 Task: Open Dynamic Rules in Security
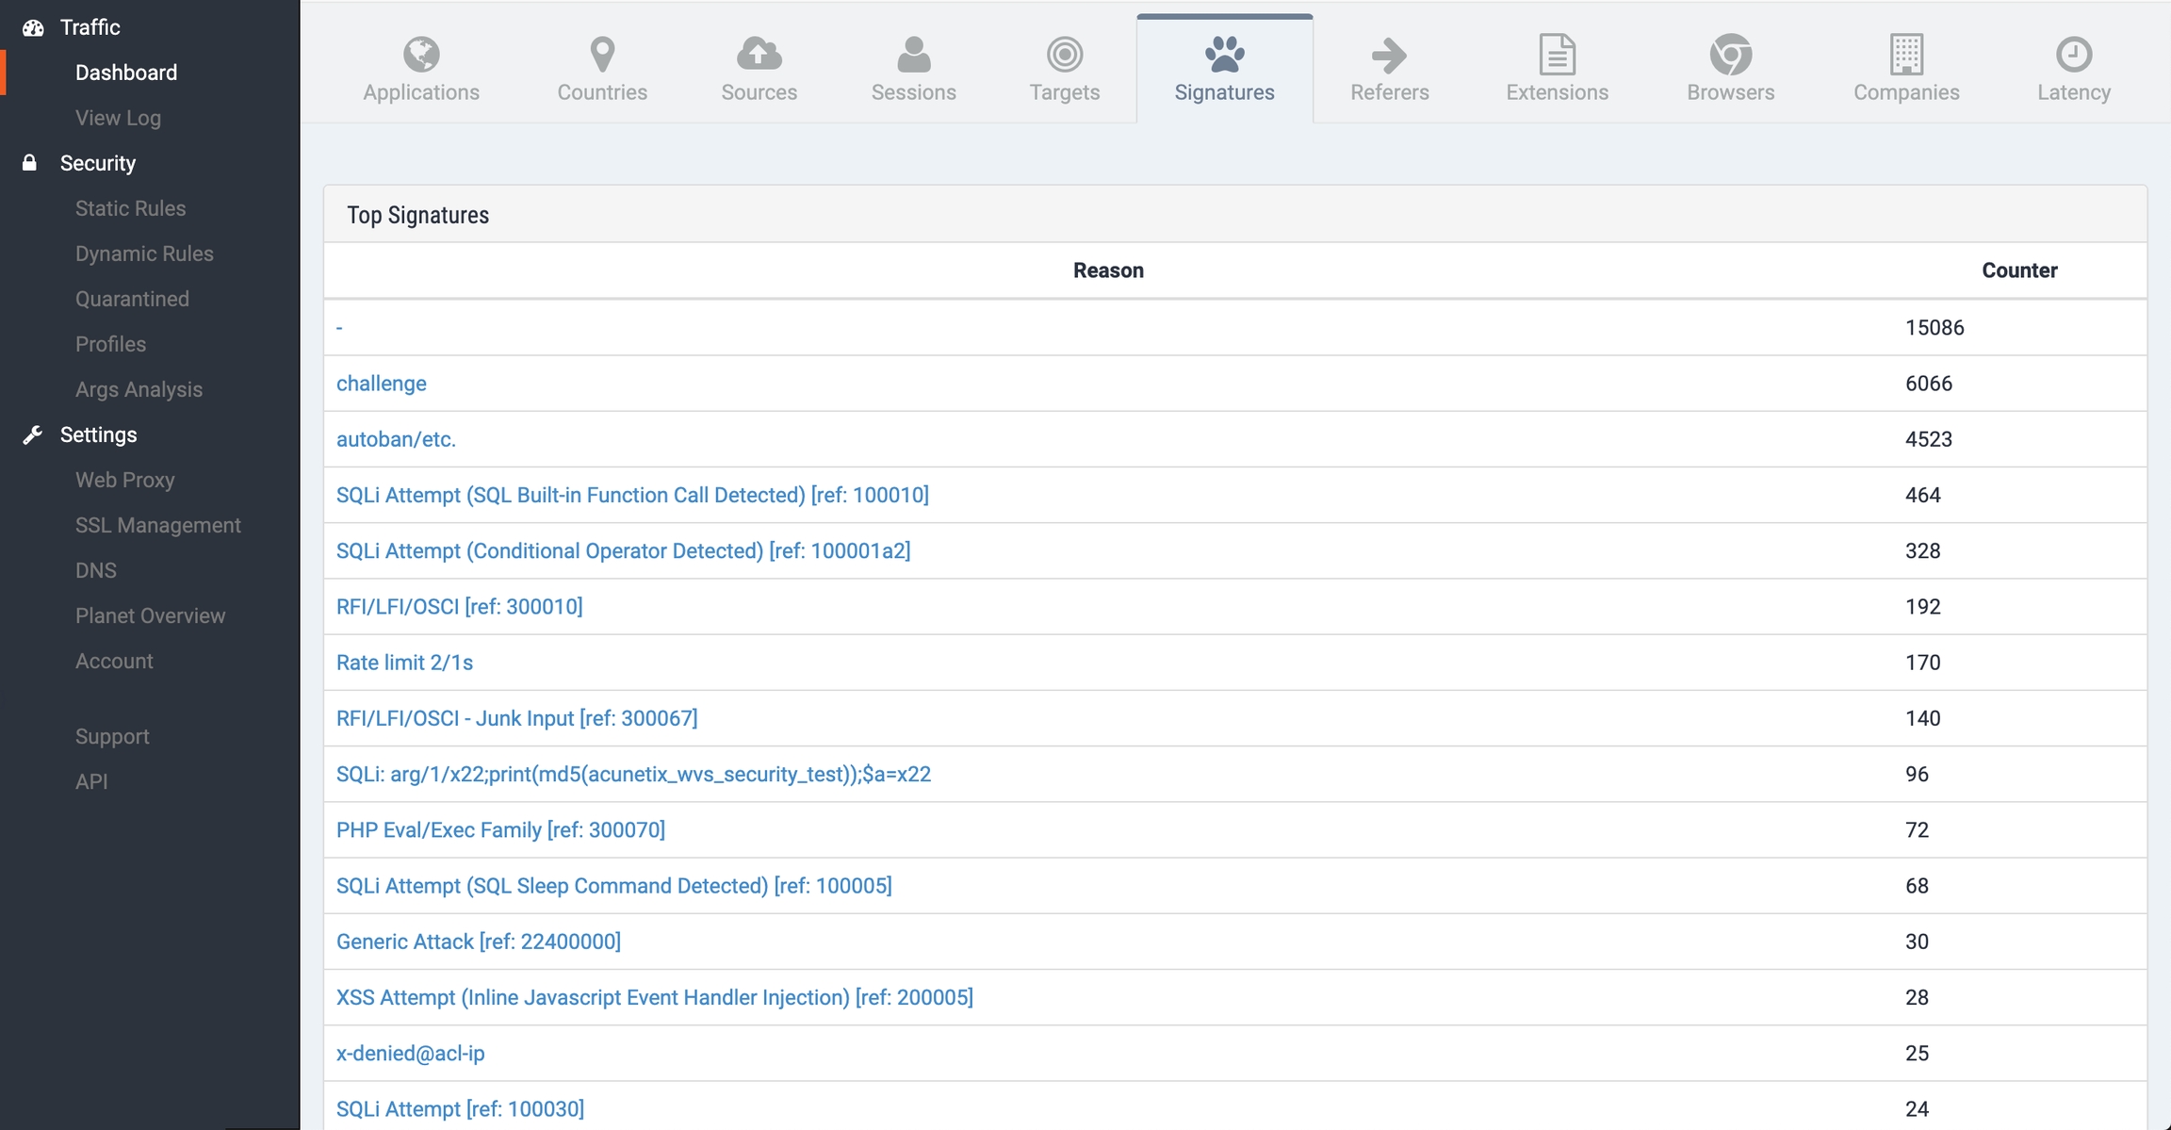[x=144, y=254]
